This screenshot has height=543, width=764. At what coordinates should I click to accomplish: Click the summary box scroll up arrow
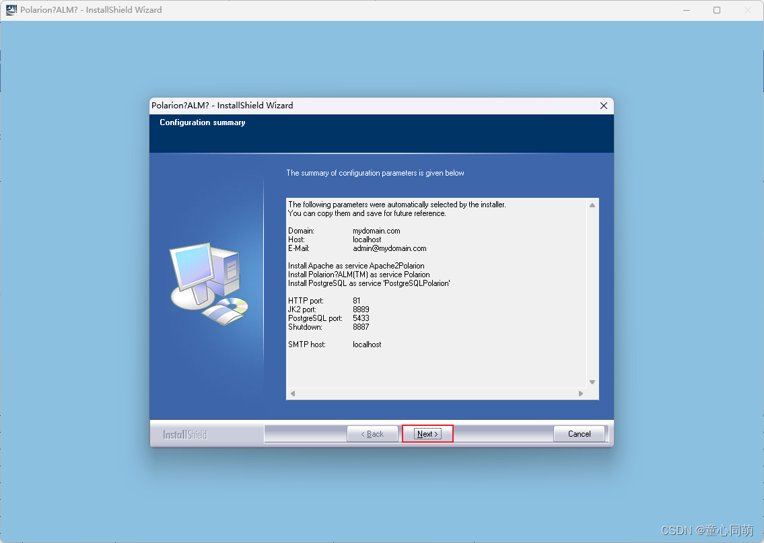592,205
